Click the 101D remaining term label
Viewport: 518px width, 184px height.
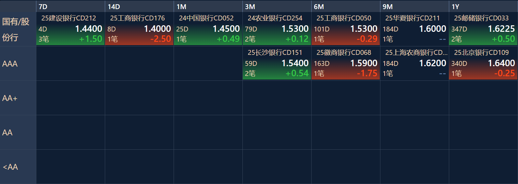tap(322, 29)
